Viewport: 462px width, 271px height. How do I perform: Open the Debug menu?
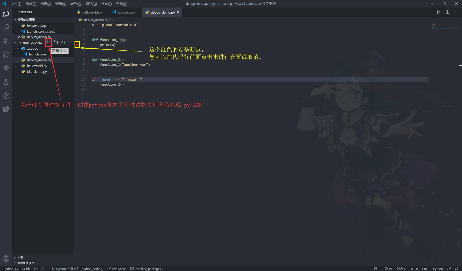click(91, 4)
